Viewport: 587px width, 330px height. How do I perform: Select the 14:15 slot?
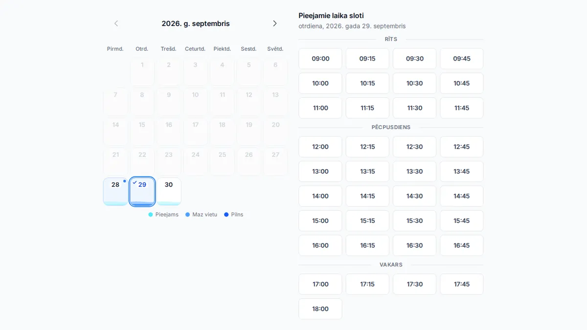click(367, 196)
